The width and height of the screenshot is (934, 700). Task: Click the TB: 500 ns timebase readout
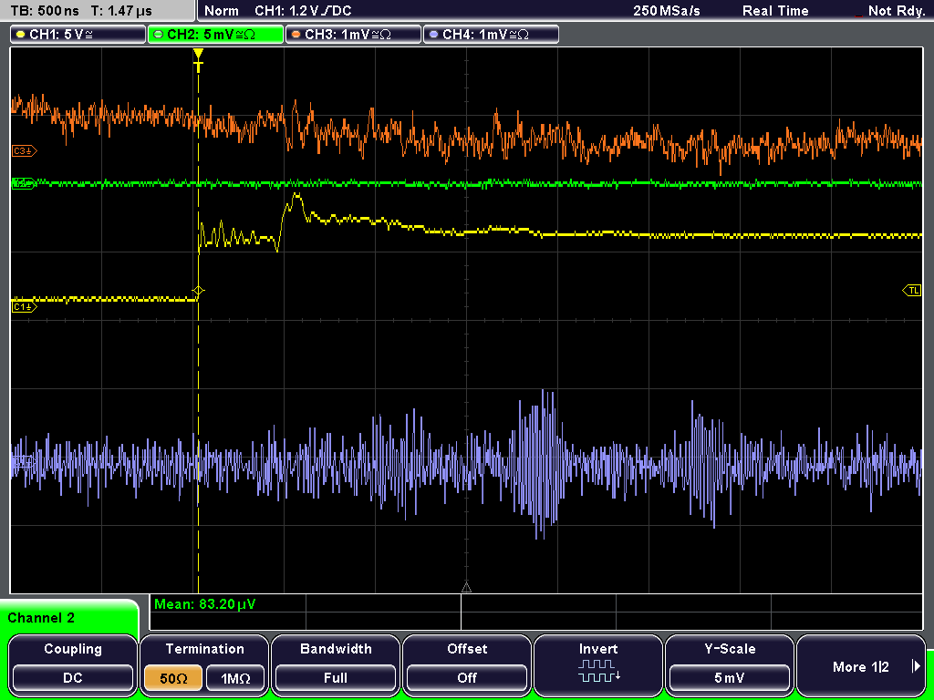45,11
